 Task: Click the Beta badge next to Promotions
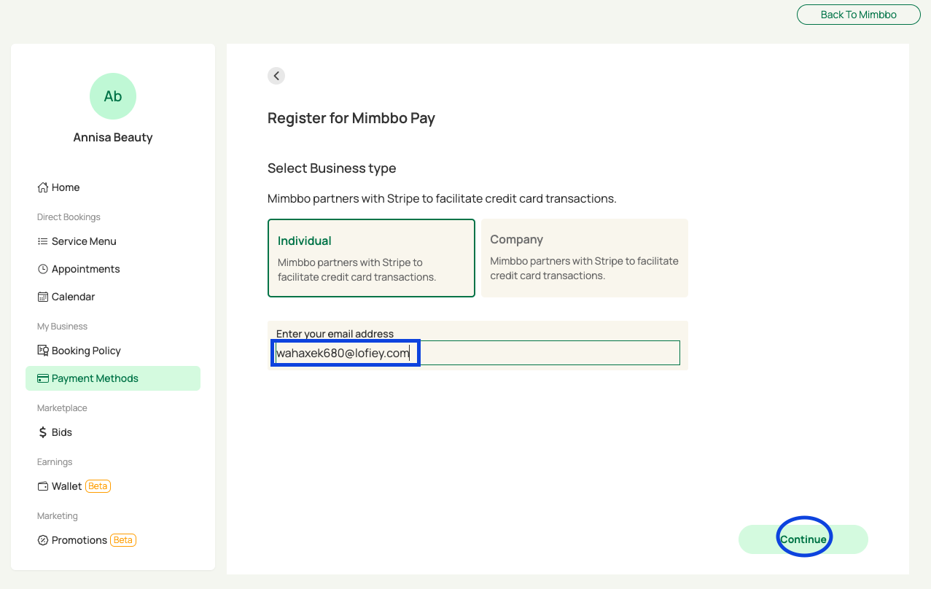click(123, 540)
